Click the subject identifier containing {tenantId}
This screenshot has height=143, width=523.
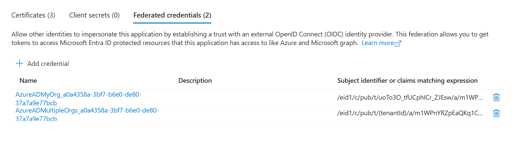[410, 113]
